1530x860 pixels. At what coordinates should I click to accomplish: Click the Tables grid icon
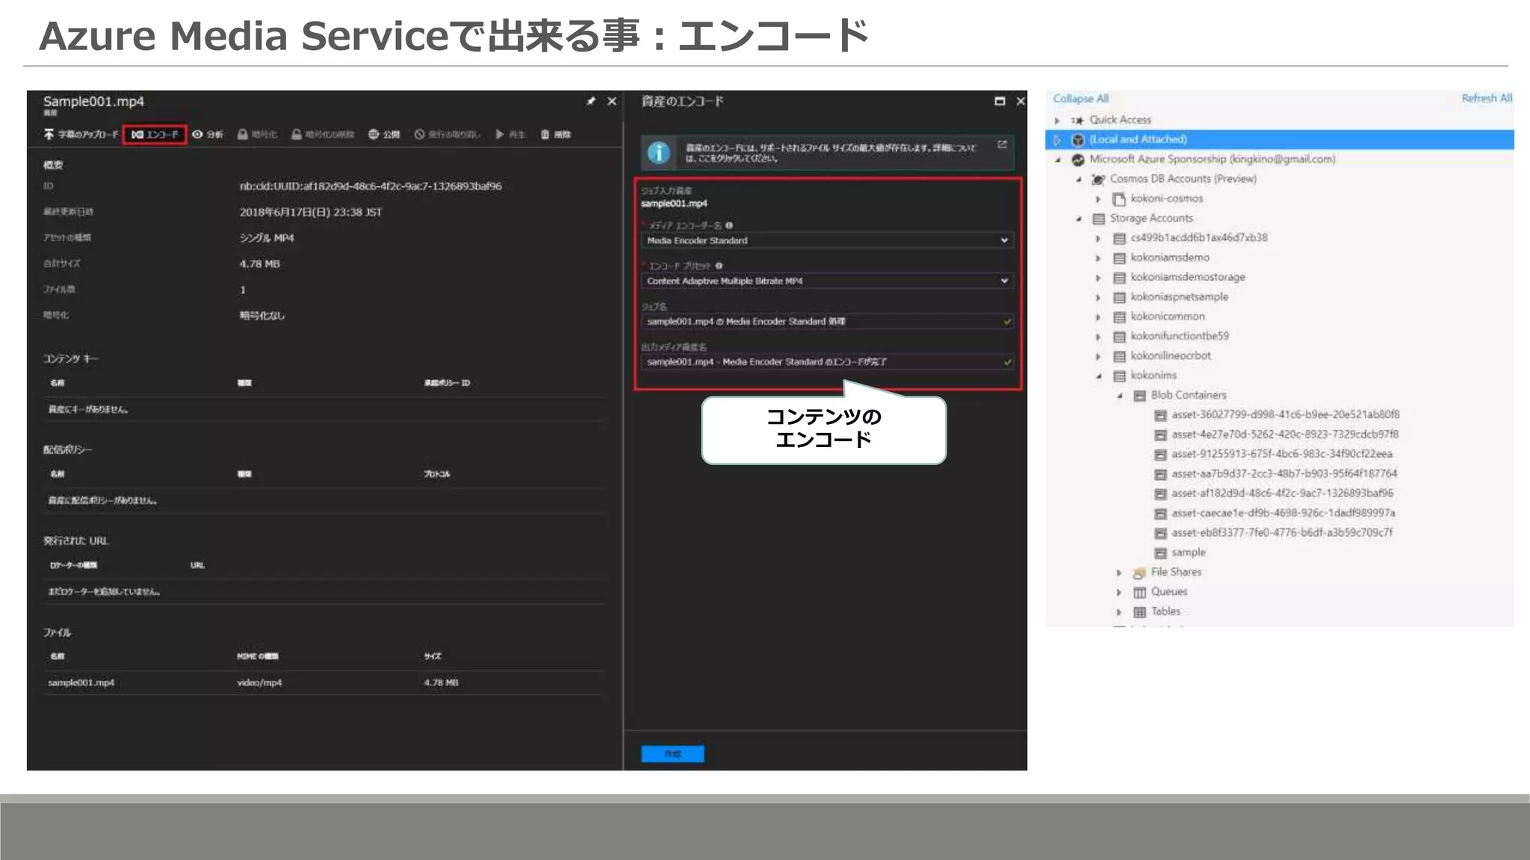pyautogui.click(x=1139, y=612)
